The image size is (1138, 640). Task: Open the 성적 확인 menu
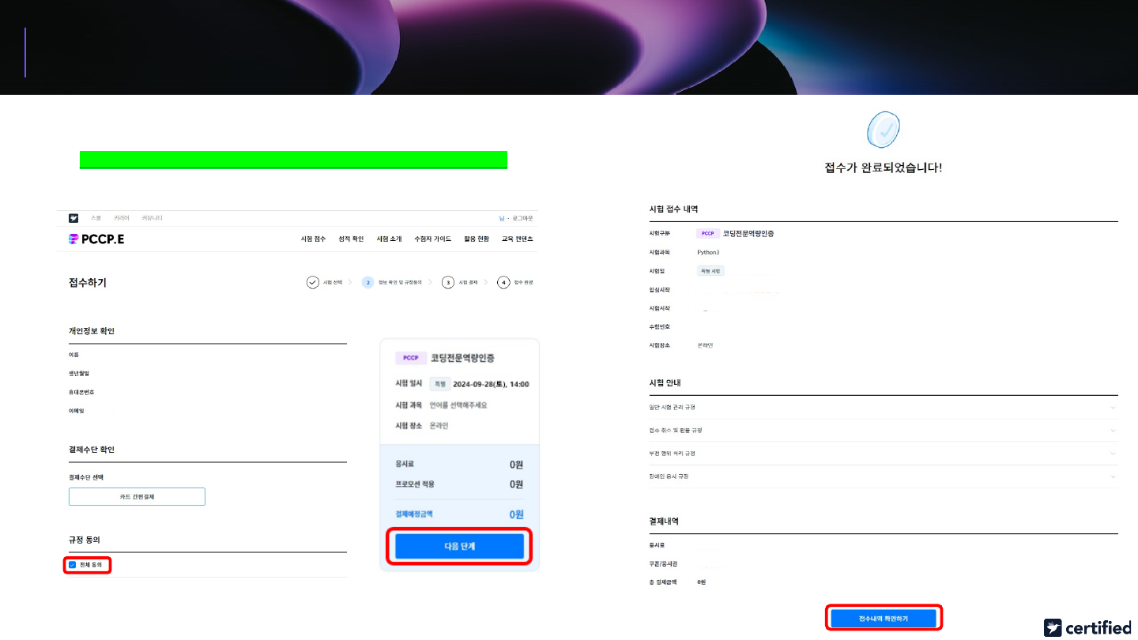coord(351,239)
